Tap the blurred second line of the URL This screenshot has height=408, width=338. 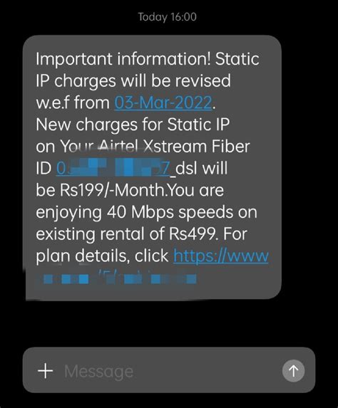[116, 278]
